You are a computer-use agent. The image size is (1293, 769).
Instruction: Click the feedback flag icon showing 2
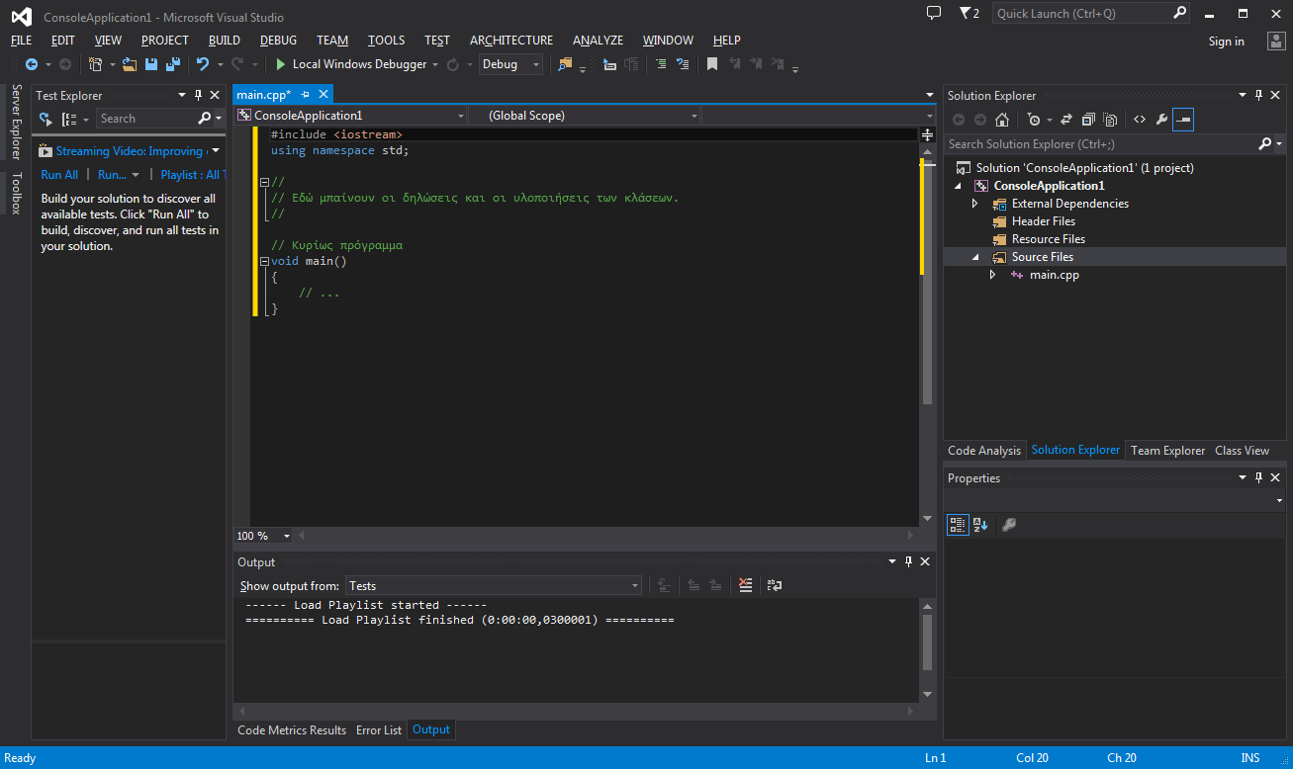(970, 13)
